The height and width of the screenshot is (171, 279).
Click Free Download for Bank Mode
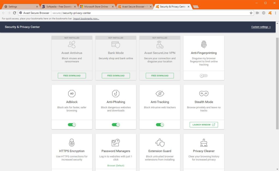click(x=116, y=76)
